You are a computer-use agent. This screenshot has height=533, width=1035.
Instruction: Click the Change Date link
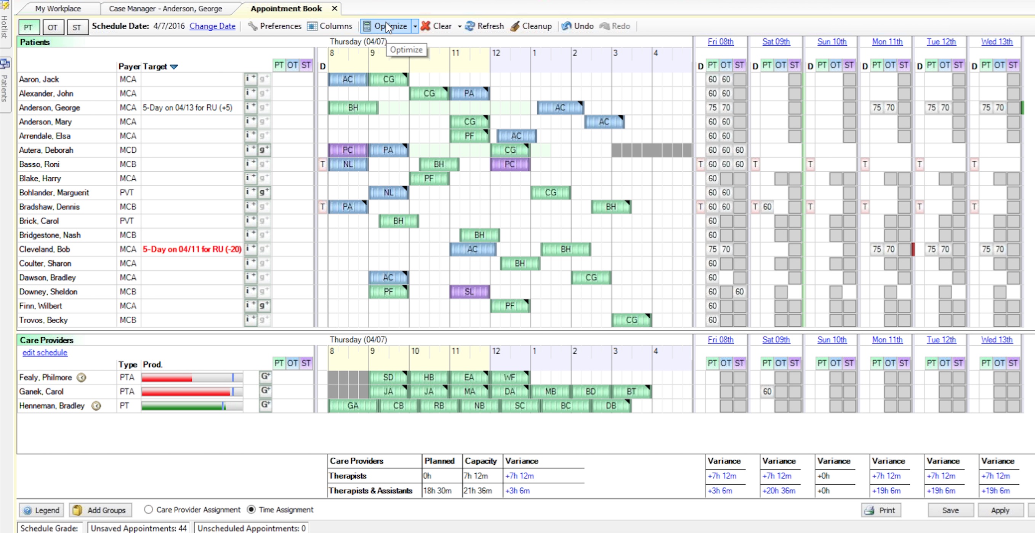[212, 26]
